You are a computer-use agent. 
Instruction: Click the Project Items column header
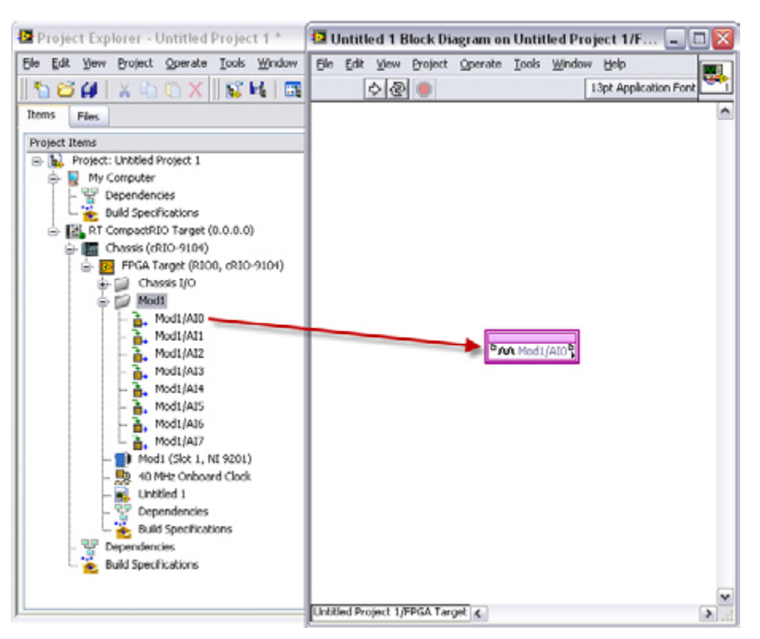pyautogui.click(x=165, y=143)
